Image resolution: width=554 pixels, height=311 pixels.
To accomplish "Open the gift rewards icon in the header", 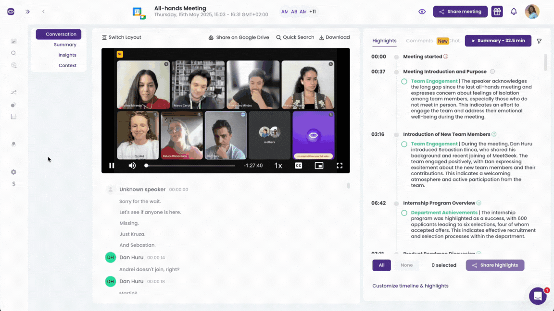I will pos(497,11).
